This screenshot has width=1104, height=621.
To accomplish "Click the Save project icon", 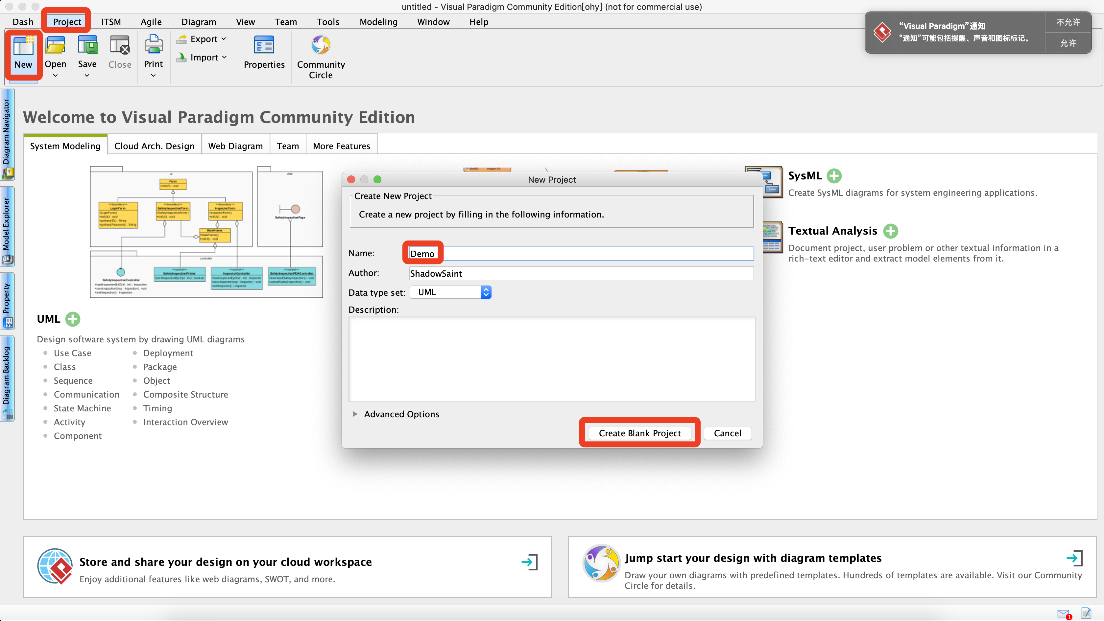I will pos(87,46).
